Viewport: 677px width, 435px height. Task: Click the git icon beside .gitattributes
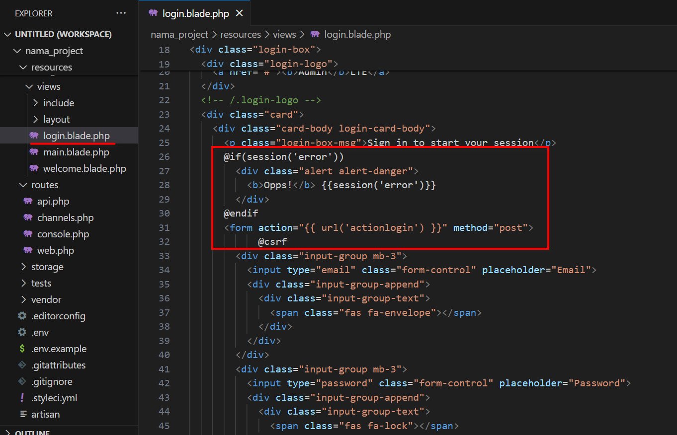coord(22,365)
